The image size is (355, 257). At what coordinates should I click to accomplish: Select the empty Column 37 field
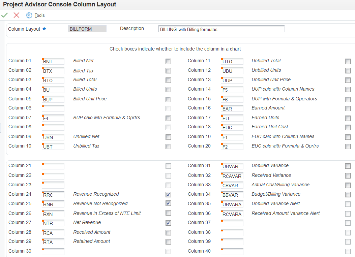click(232, 223)
